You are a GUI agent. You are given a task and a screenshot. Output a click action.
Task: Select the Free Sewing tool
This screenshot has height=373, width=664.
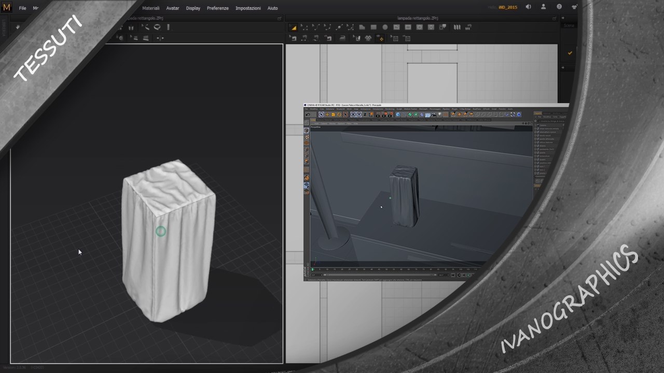[x=316, y=38]
